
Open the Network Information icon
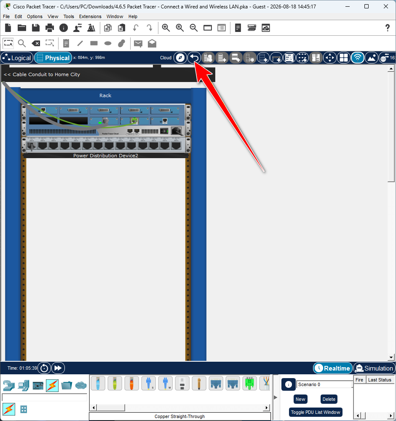64,28
